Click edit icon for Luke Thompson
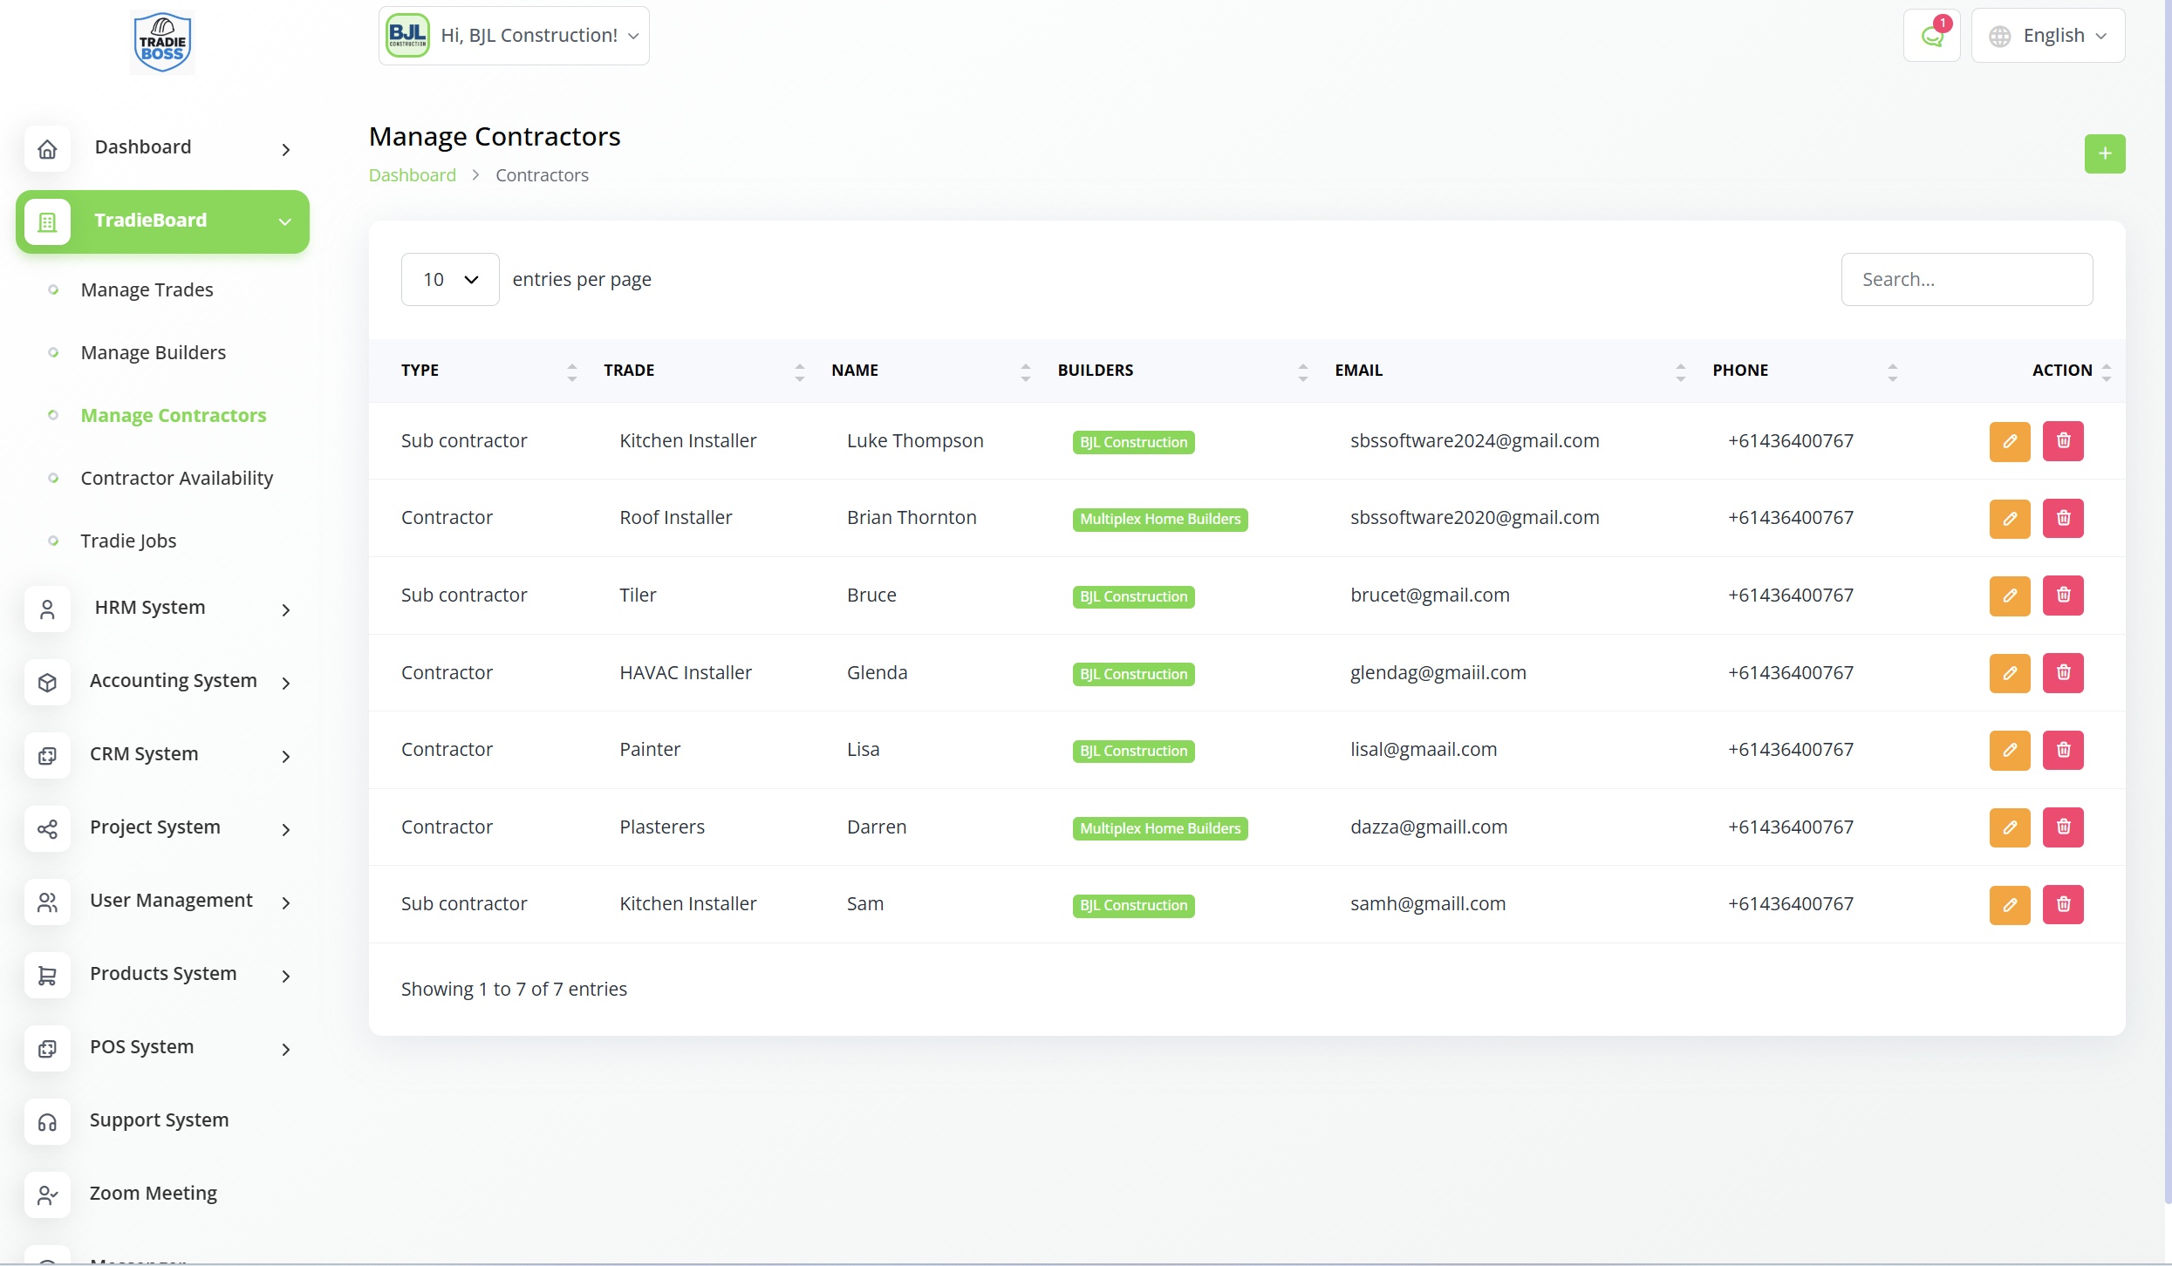2172x1266 pixels. point(2009,441)
